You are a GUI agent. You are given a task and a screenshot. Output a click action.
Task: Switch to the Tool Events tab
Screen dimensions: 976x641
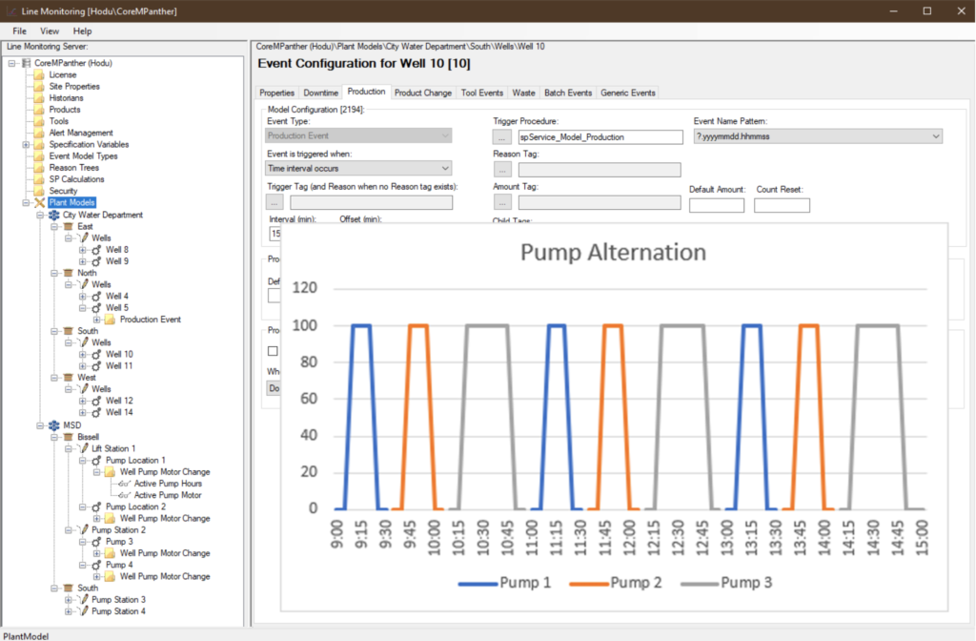pyautogui.click(x=481, y=93)
